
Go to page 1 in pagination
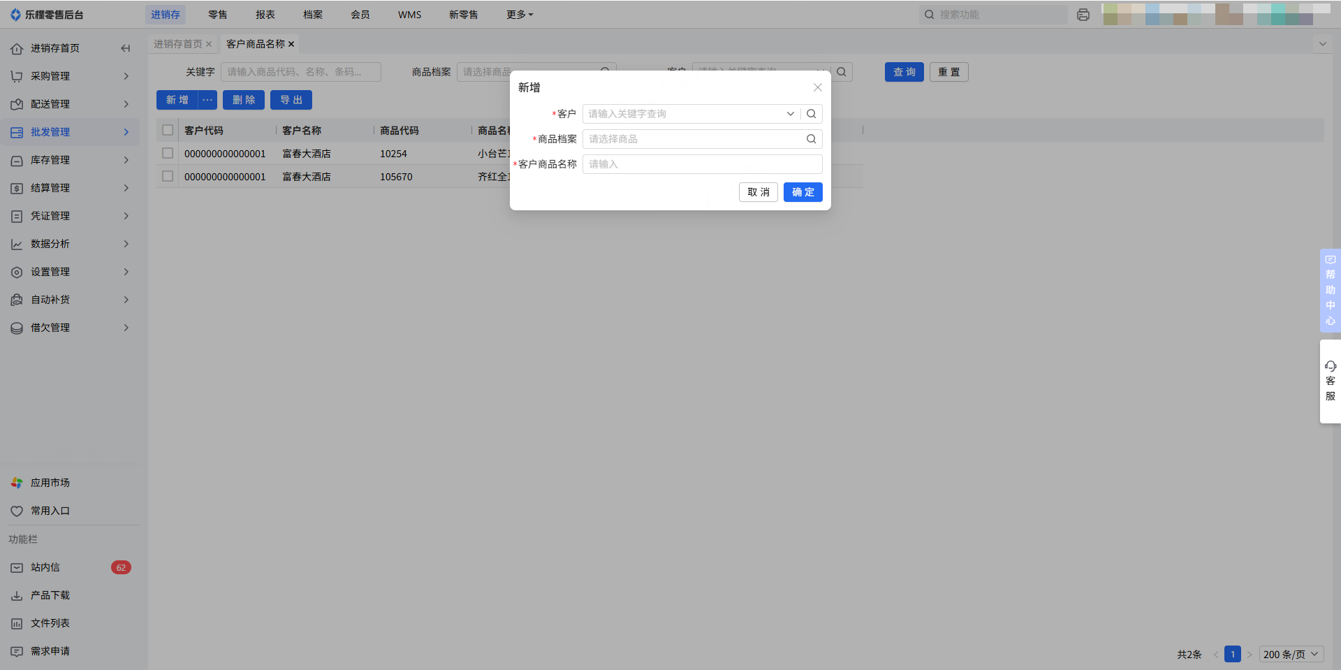[1233, 654]
